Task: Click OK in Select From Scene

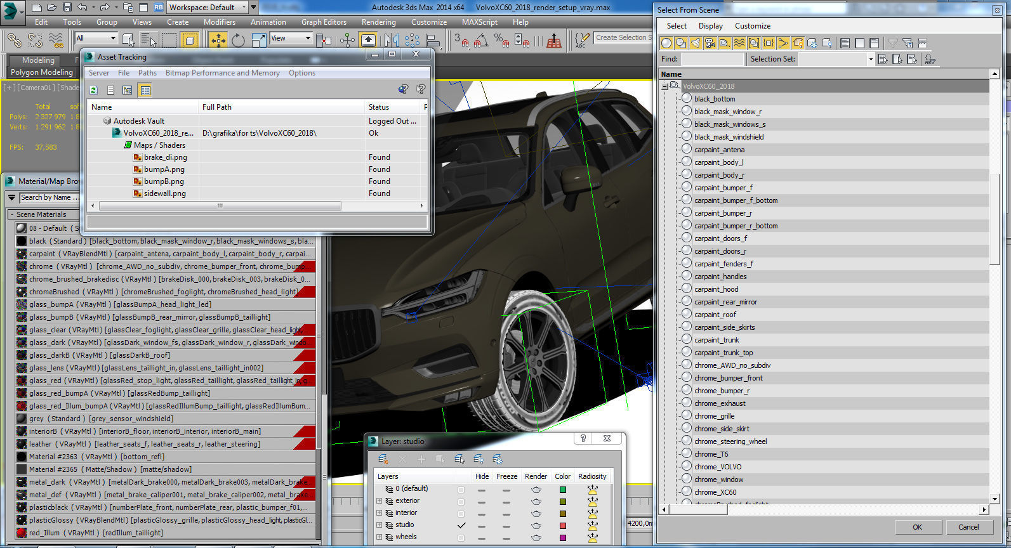Action: (x=917, y=527)
